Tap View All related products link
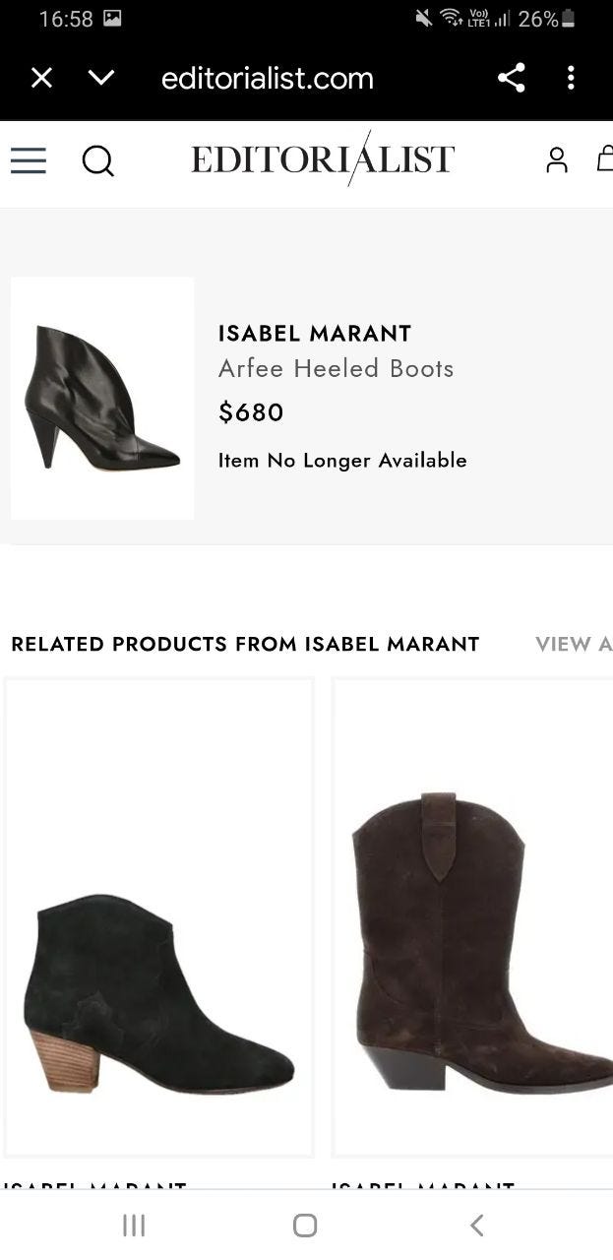 pyautogui.click(x=573, y=644)
